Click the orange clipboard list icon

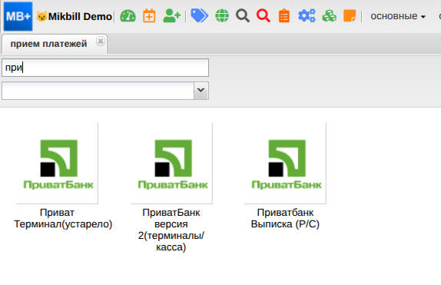284,16
